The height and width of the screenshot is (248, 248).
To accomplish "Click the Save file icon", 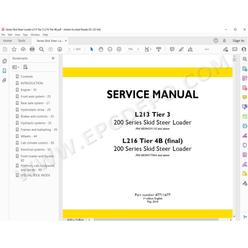I will pyautogui.click(x=5, y=49).
